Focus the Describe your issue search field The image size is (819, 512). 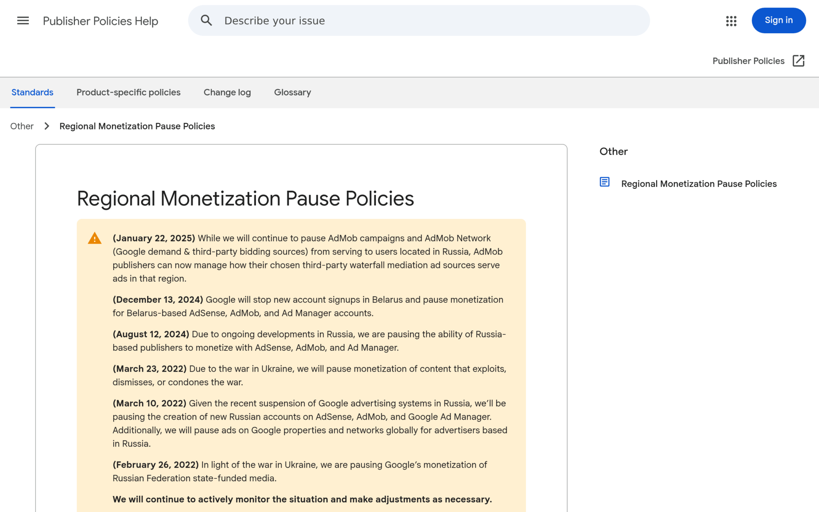pos(419,20)
